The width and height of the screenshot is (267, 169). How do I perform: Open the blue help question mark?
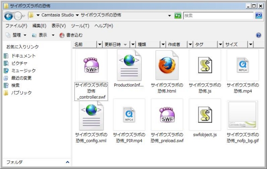(259, 35)
